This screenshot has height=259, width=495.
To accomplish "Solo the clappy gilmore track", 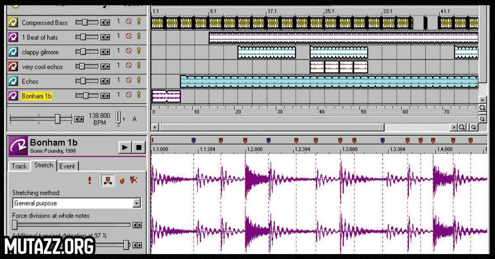I will click(x=139, y=51).
